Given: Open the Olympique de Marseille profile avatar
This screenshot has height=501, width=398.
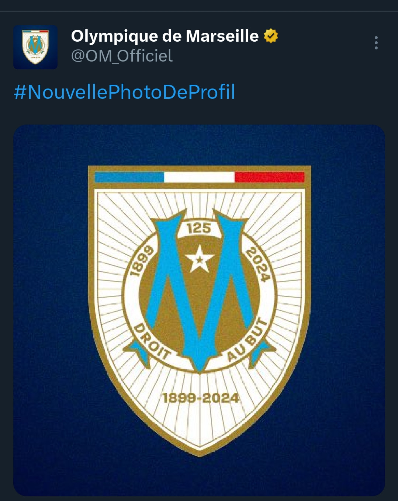Looking at the screenshot, I should (x=35, y=47).
